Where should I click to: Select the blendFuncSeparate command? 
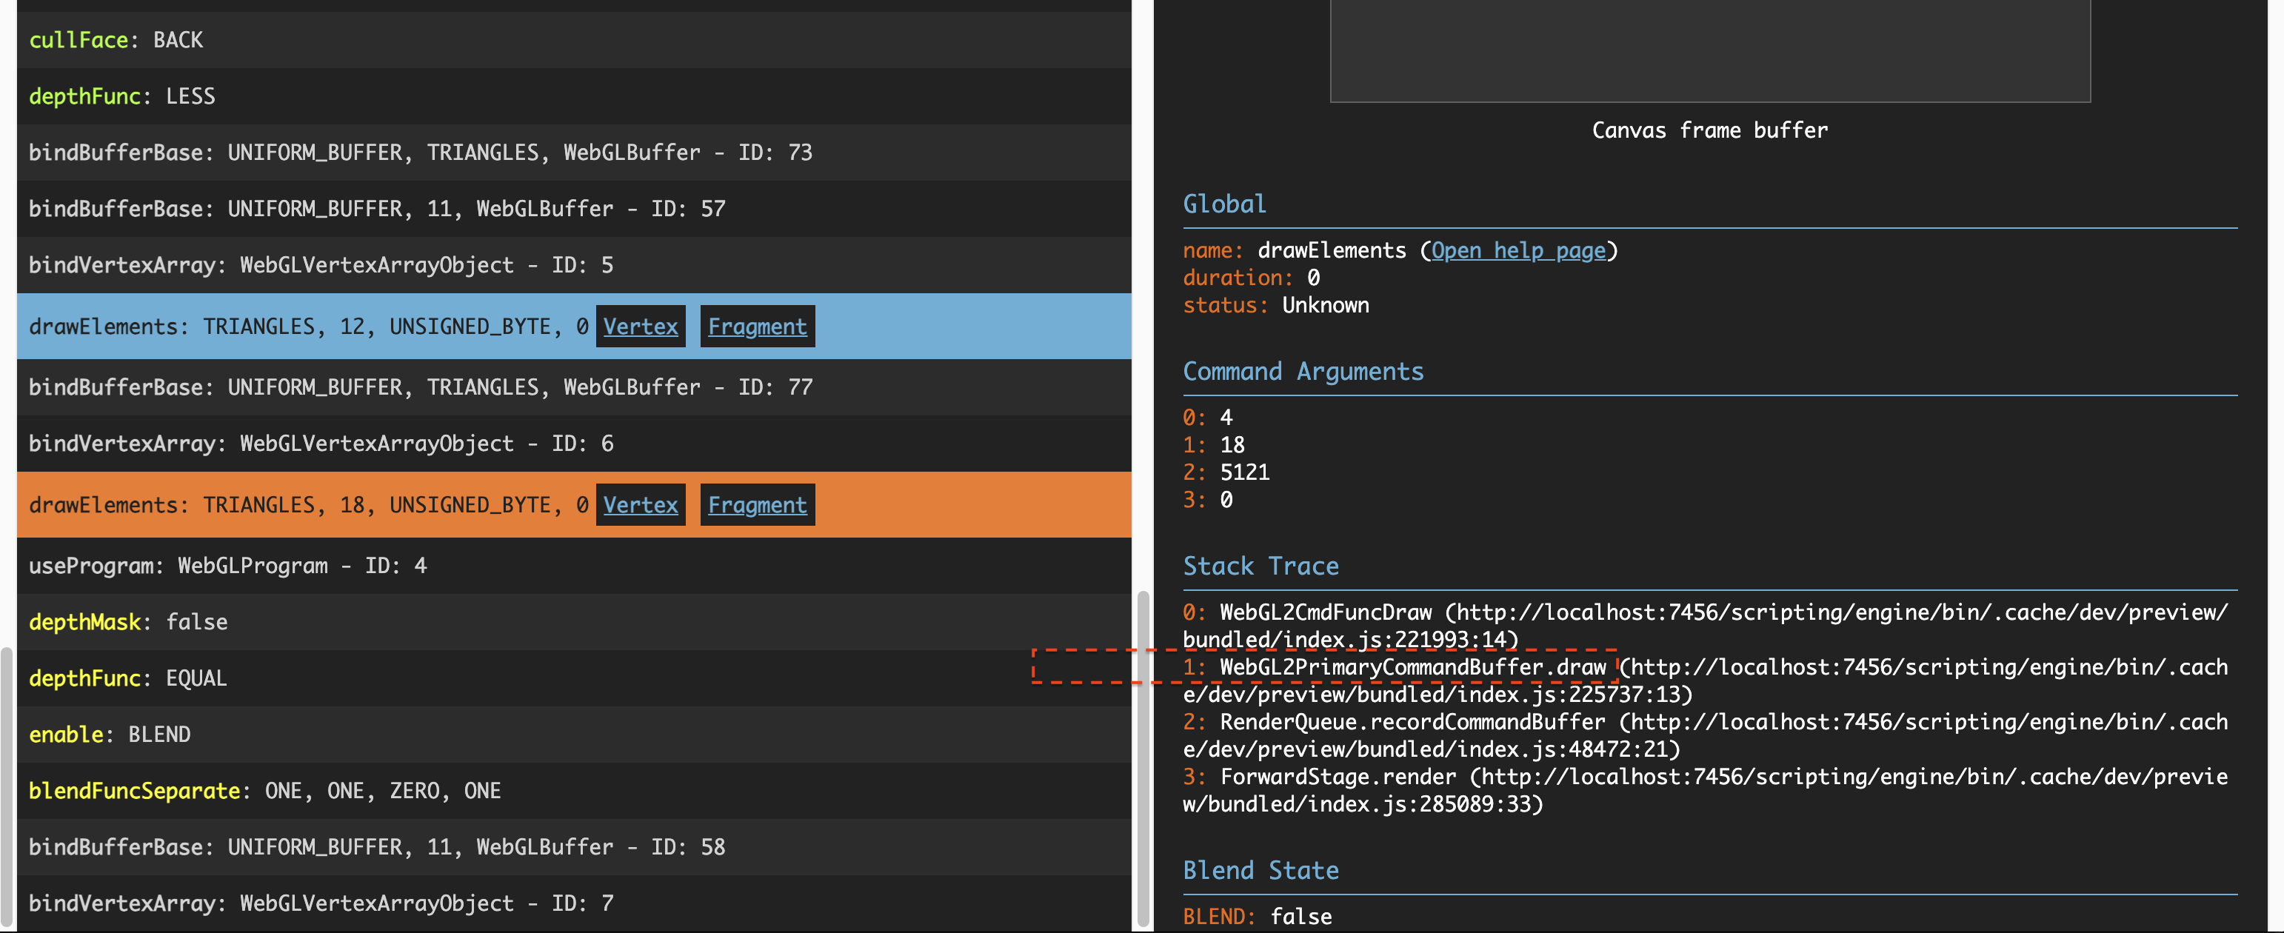pyautogui.click(x=265, y=790)
